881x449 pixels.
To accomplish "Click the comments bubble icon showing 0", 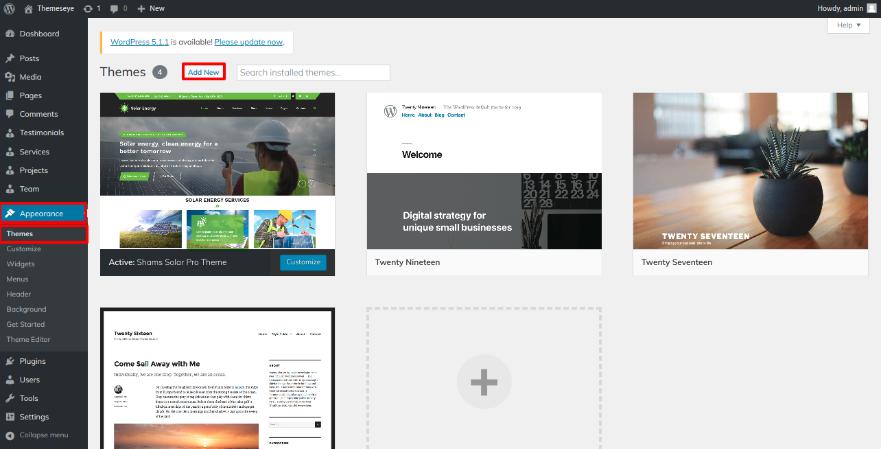I will [x=115, y=8].
